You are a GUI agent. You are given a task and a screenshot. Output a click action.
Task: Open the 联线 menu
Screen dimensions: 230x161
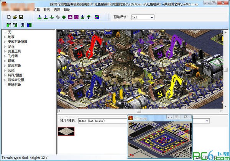(47, 10)
